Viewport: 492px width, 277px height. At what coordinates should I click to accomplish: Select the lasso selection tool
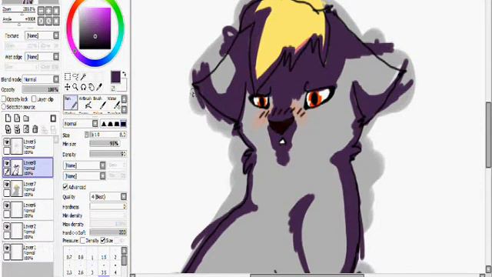(x=75, y=77)
